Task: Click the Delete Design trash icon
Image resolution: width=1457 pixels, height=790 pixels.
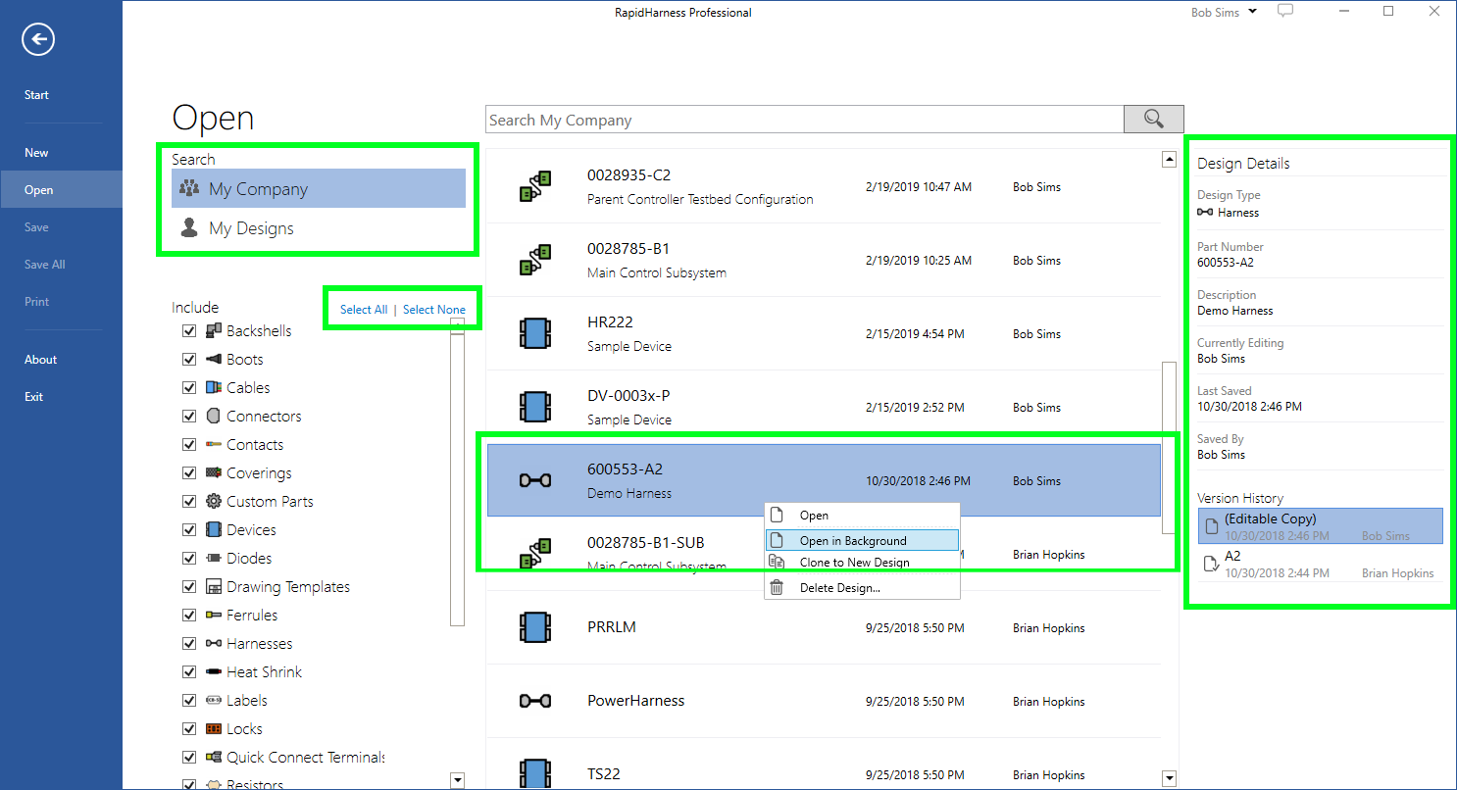Action: point(777,587)
